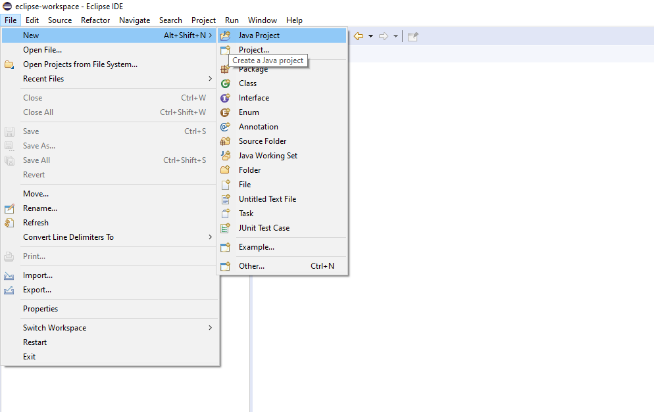
Task: Click the JUnit Test Case icon
Action: coord(226,228)
